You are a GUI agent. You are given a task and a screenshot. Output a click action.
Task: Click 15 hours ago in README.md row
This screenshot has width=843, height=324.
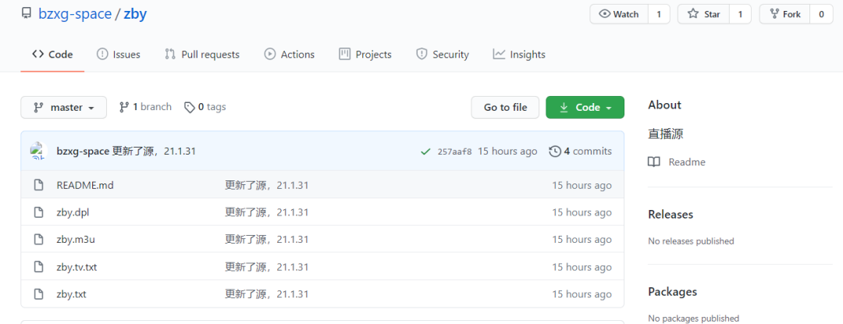click(582, 185)
